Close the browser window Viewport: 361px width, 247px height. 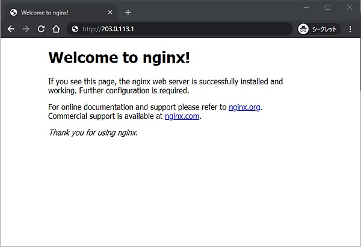point(350,7)
